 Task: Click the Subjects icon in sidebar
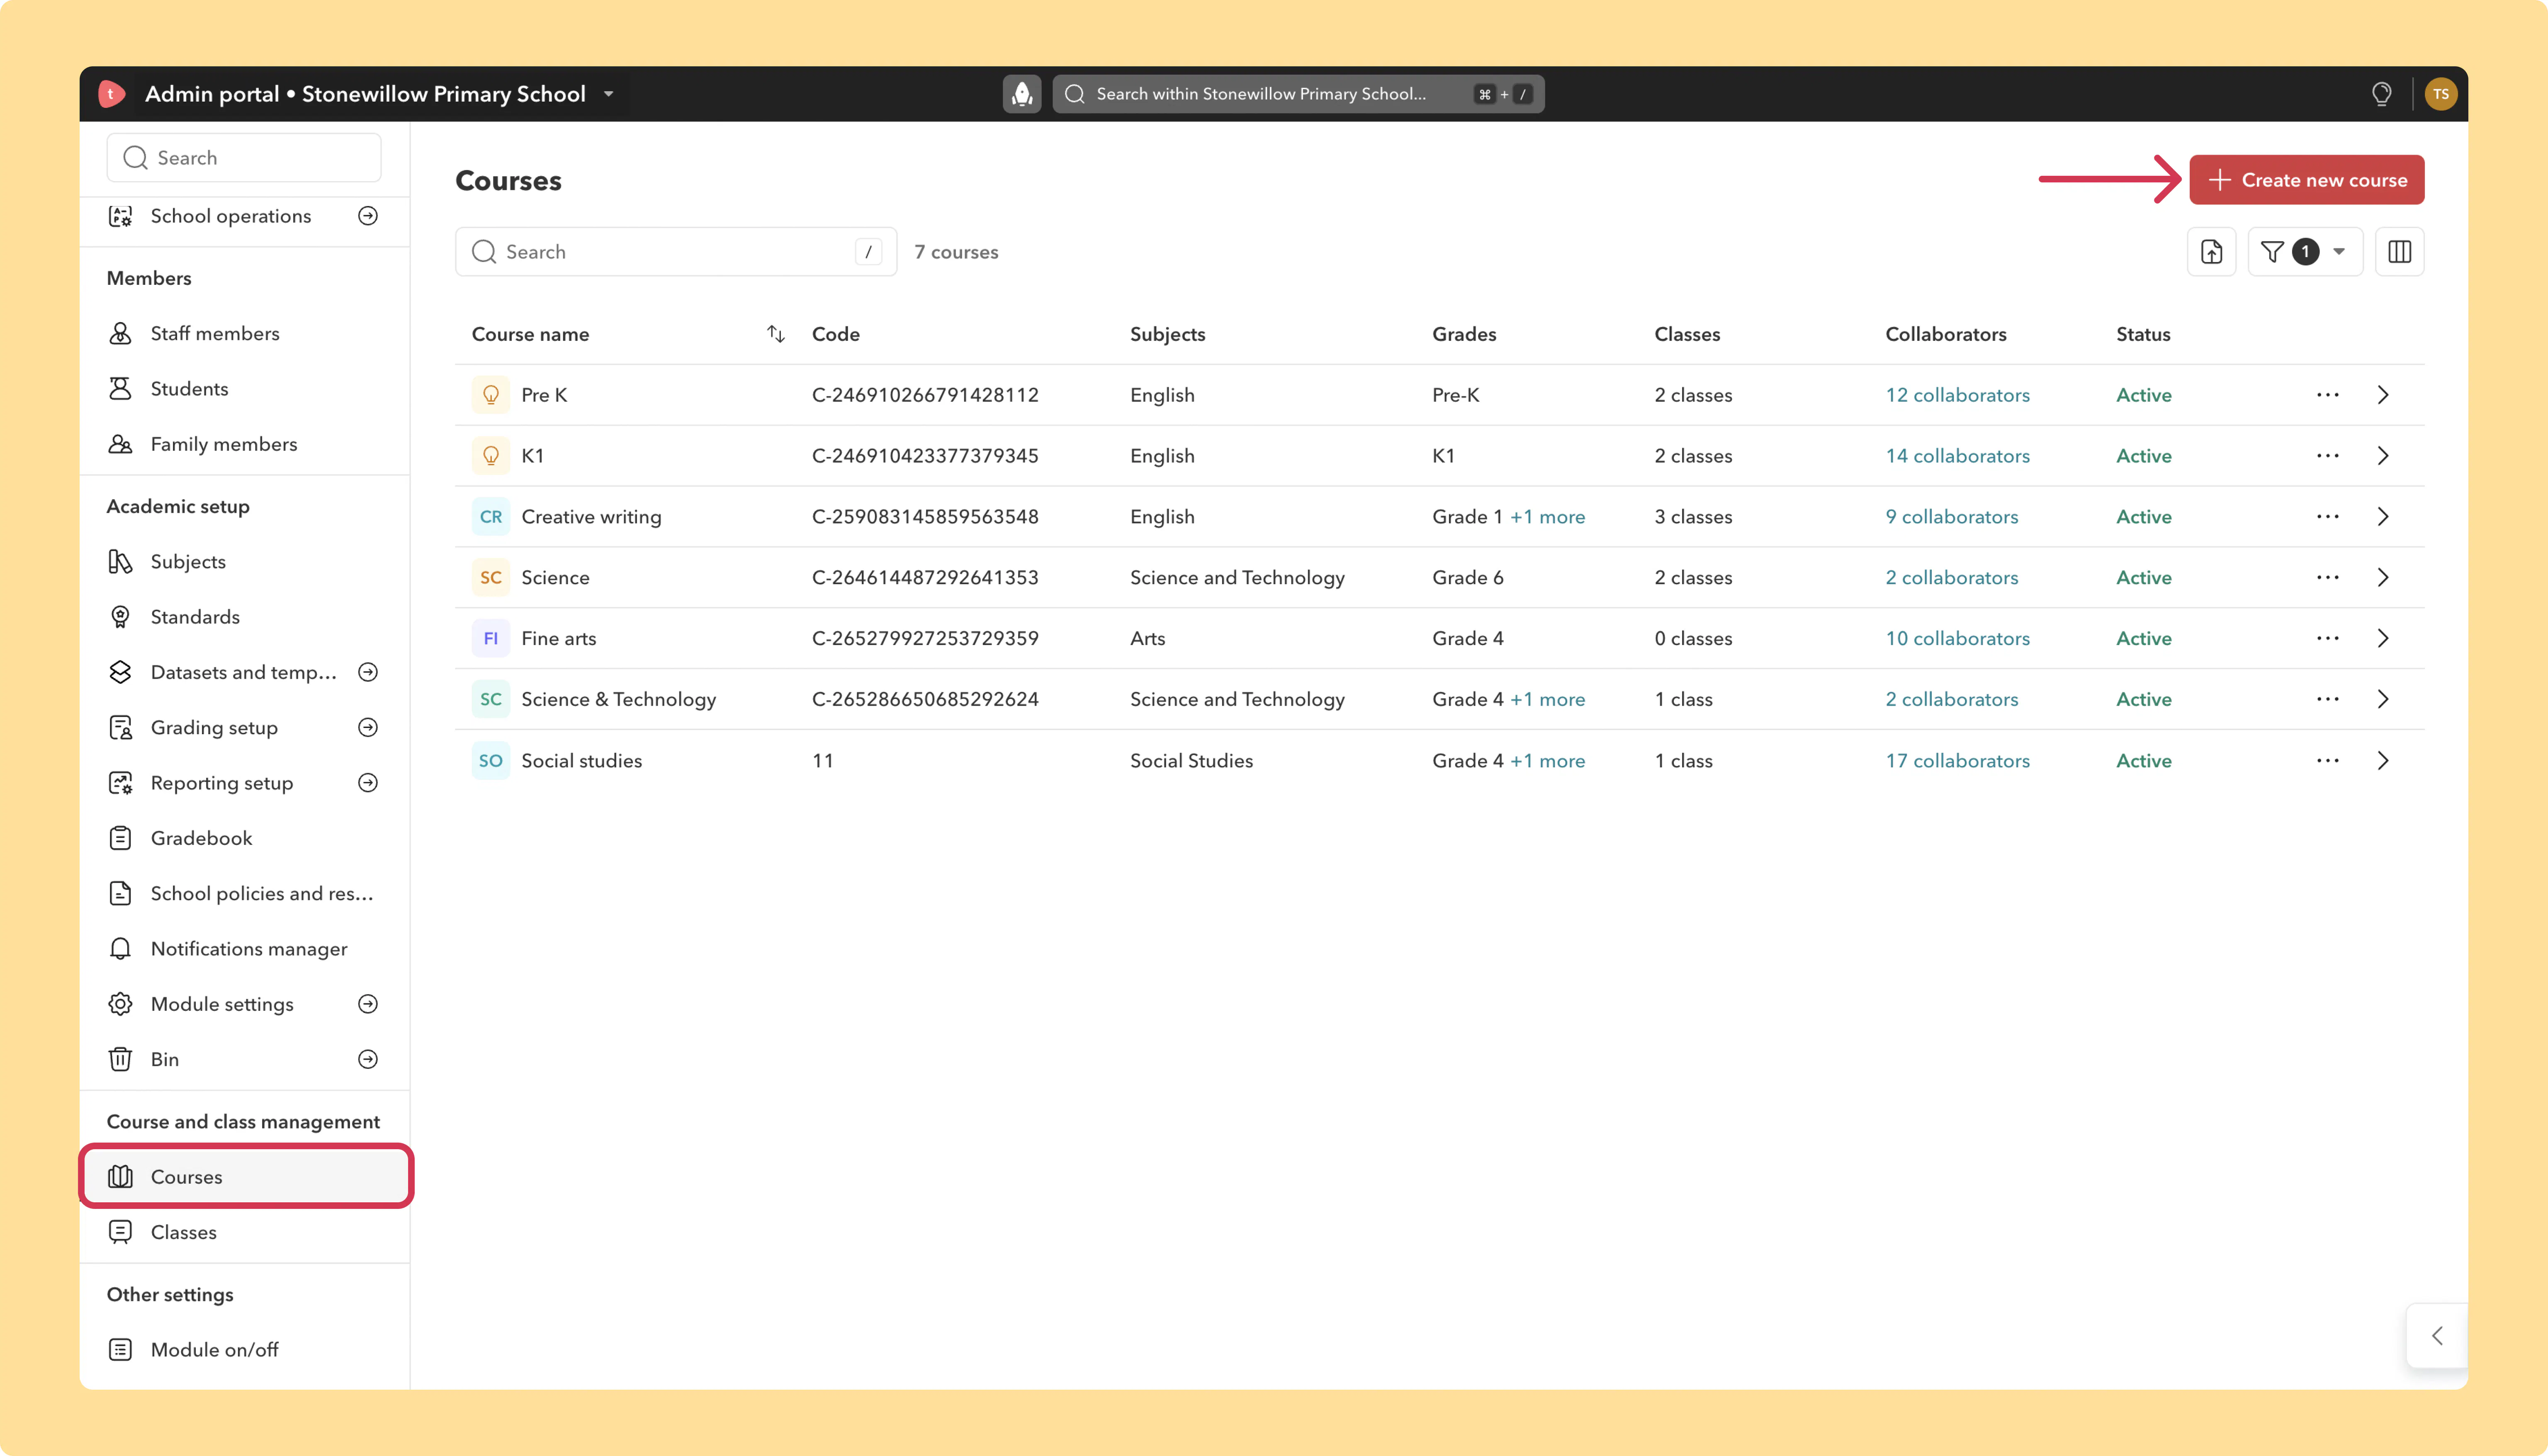[x=120, y=562]
